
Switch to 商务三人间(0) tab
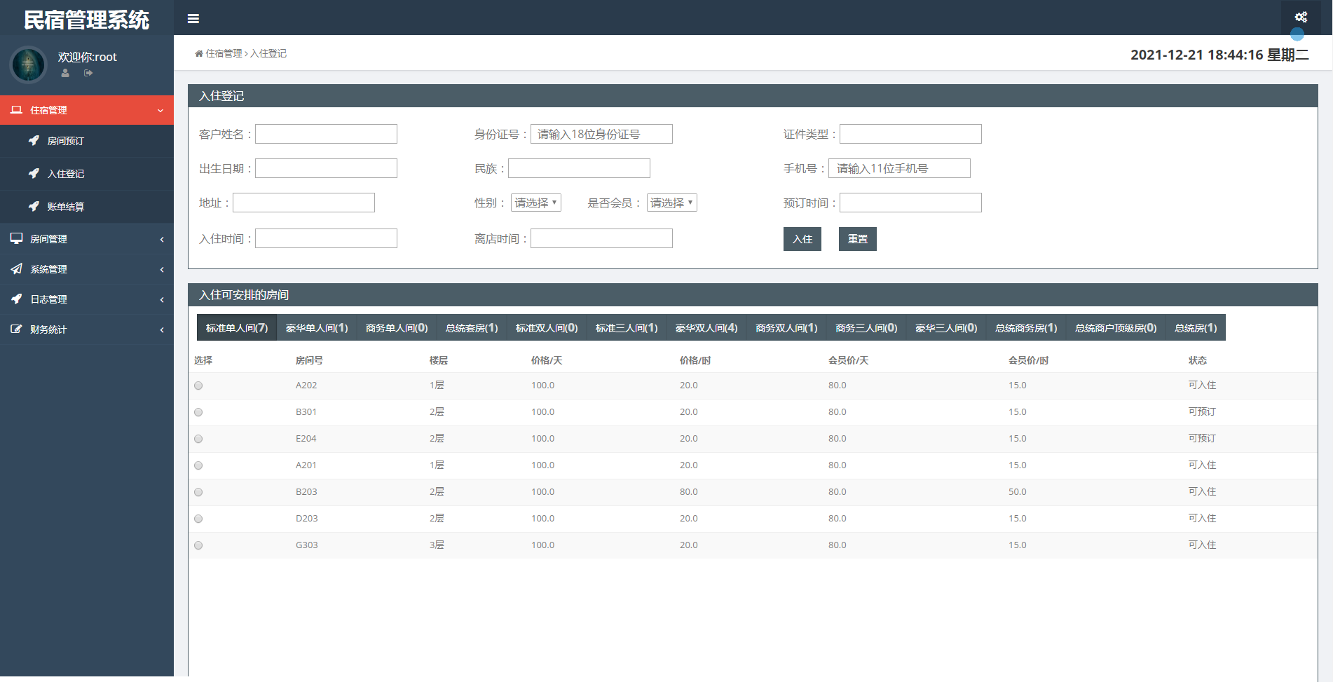[x=866, y=327]
